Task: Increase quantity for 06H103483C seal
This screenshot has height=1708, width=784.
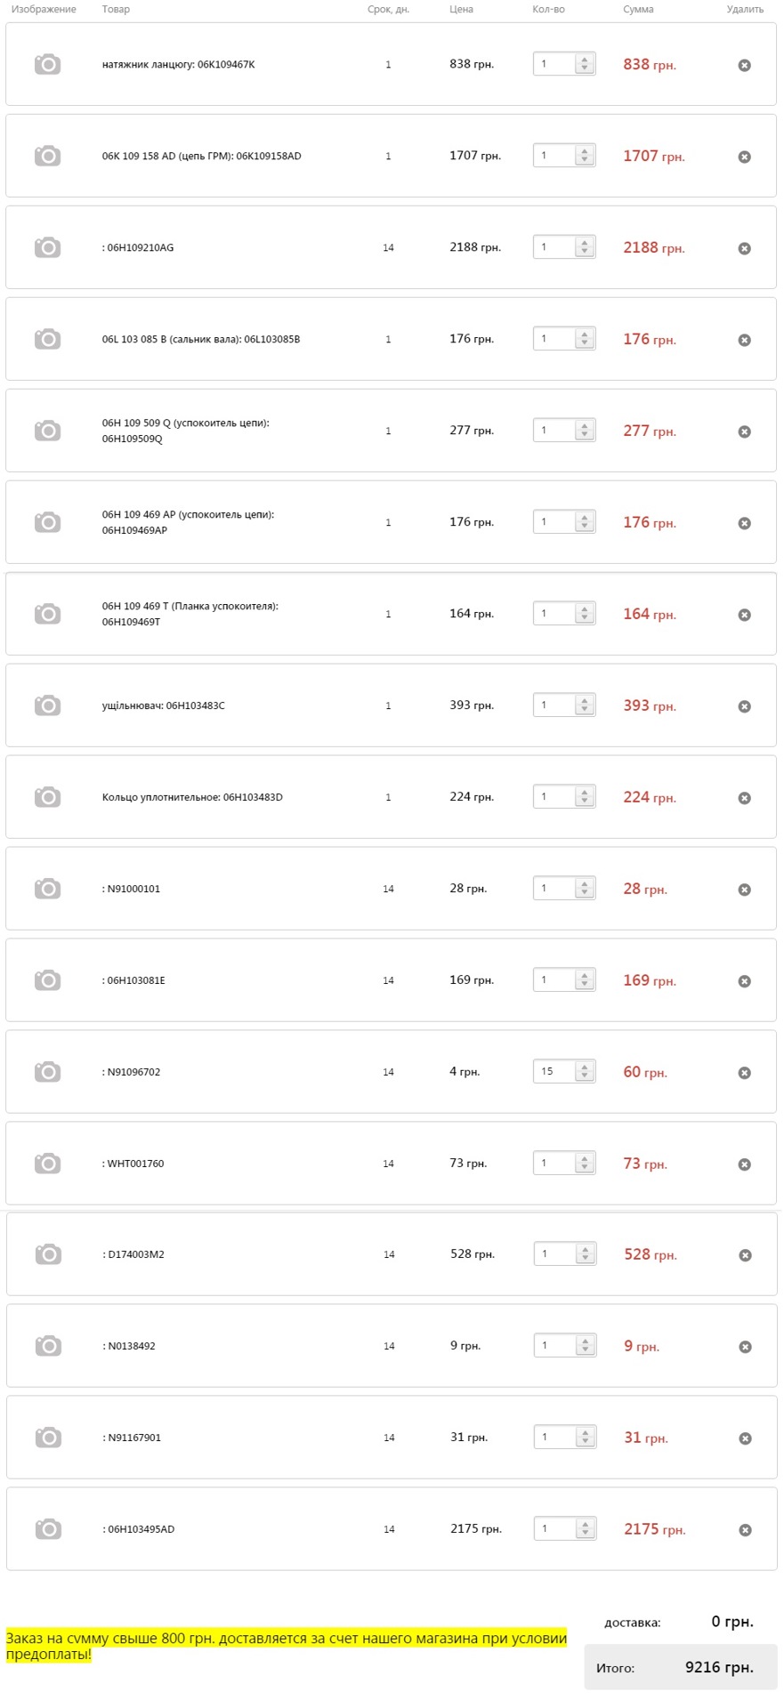Action: 584,701
